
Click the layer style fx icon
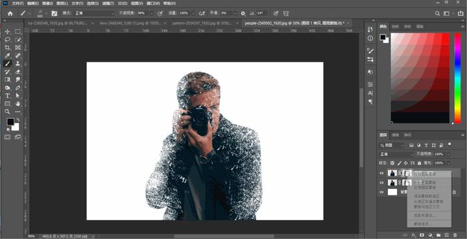(413, 235)
